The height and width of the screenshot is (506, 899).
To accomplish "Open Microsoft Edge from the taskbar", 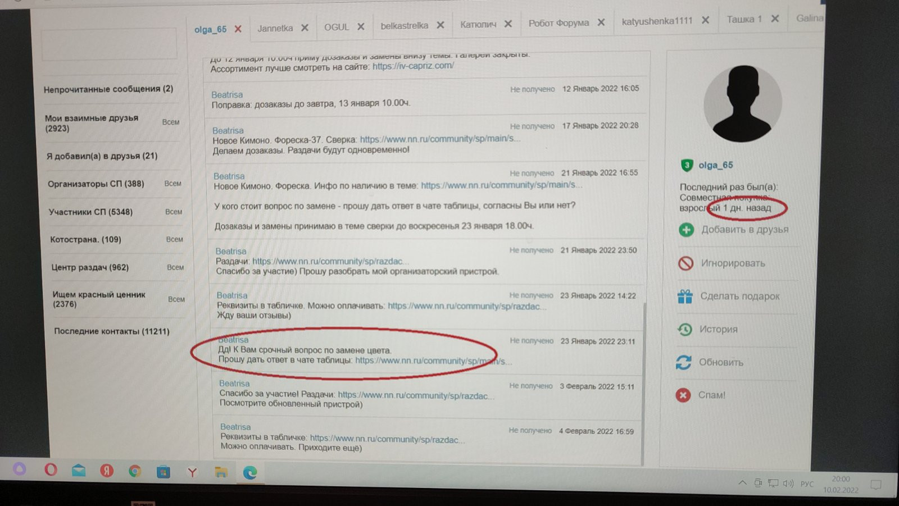I will [250, 472].
